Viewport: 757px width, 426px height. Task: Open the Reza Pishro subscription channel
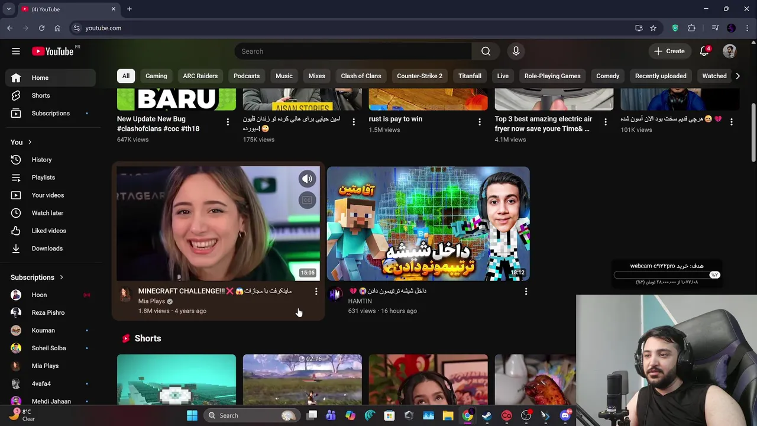coord(47,312)
